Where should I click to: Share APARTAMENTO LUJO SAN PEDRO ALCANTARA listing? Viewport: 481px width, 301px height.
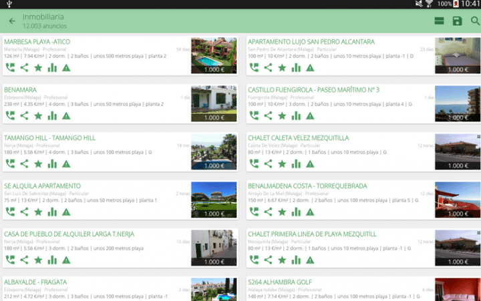point(268,67)
